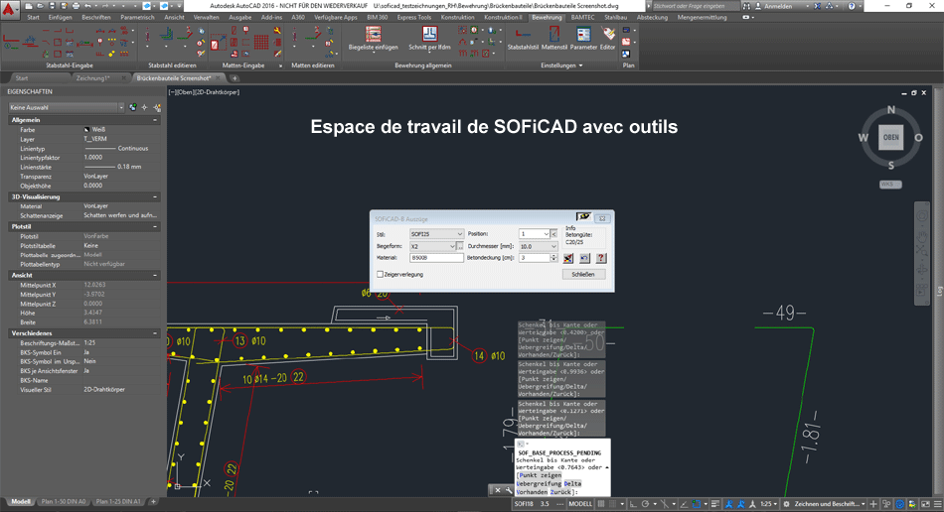Expand the Einstellungen panel dropdown arrow
This screenshot has width=944, height=512.
click(x=580, y=65)
